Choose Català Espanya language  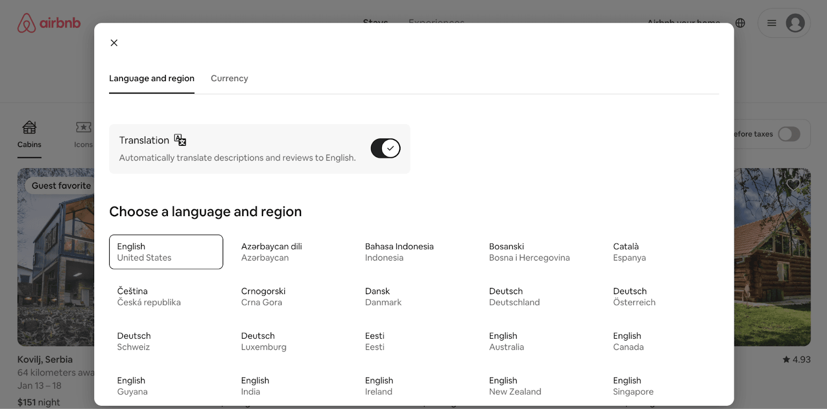click(x=629, y=252)
